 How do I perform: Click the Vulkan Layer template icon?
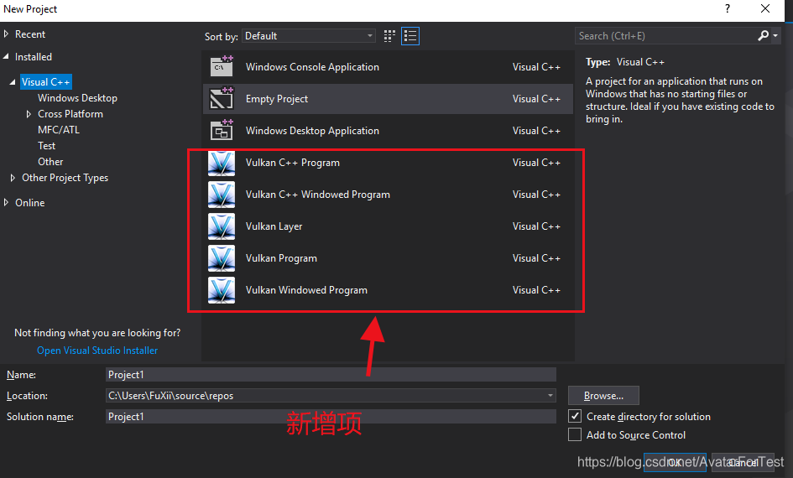coord(222,226)
